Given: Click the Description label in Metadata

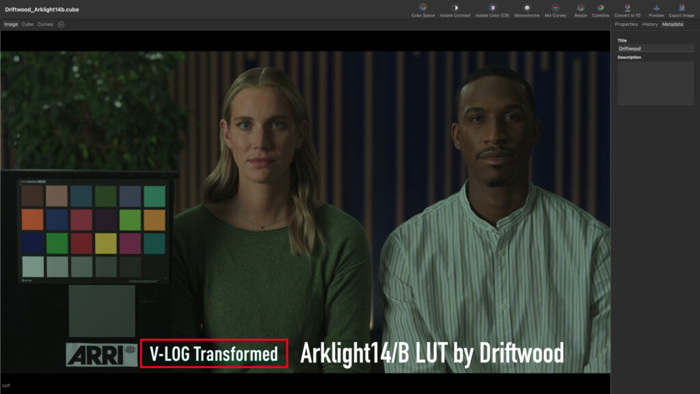Looking at the screenshot, I should coord(629,57).
